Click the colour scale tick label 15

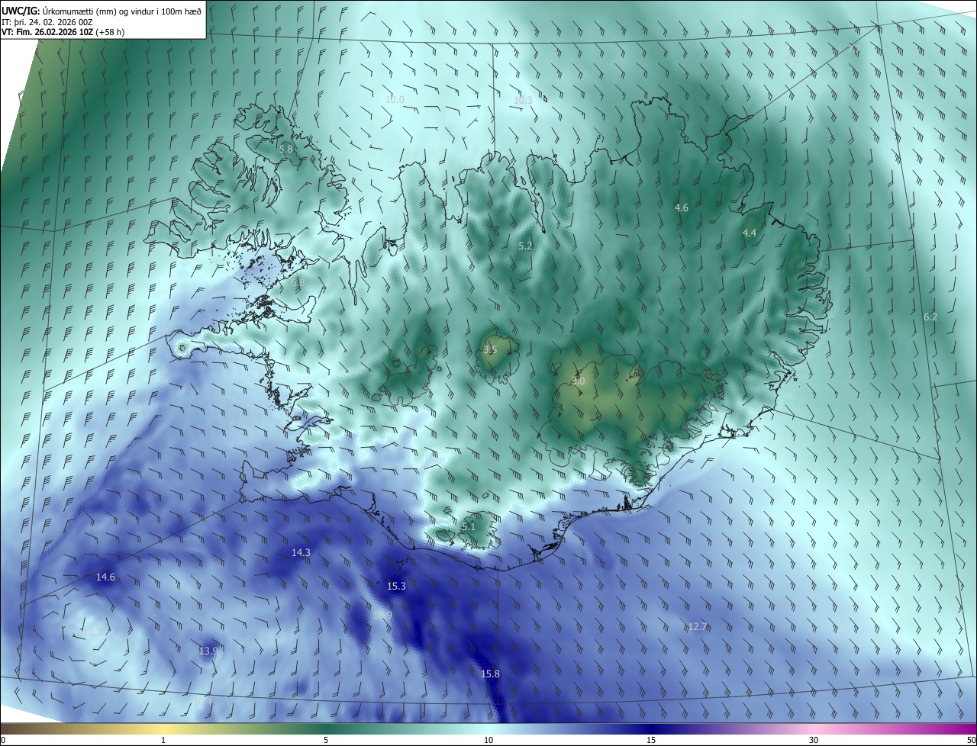651,741
